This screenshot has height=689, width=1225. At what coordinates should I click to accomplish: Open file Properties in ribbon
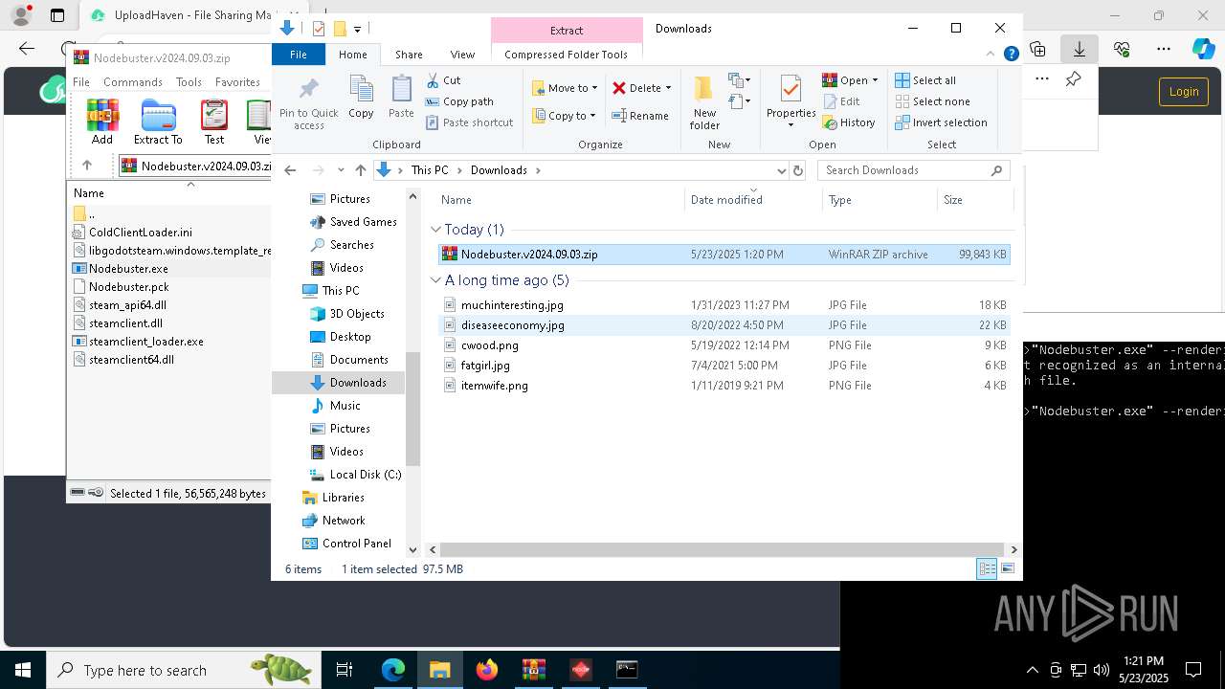791,102
